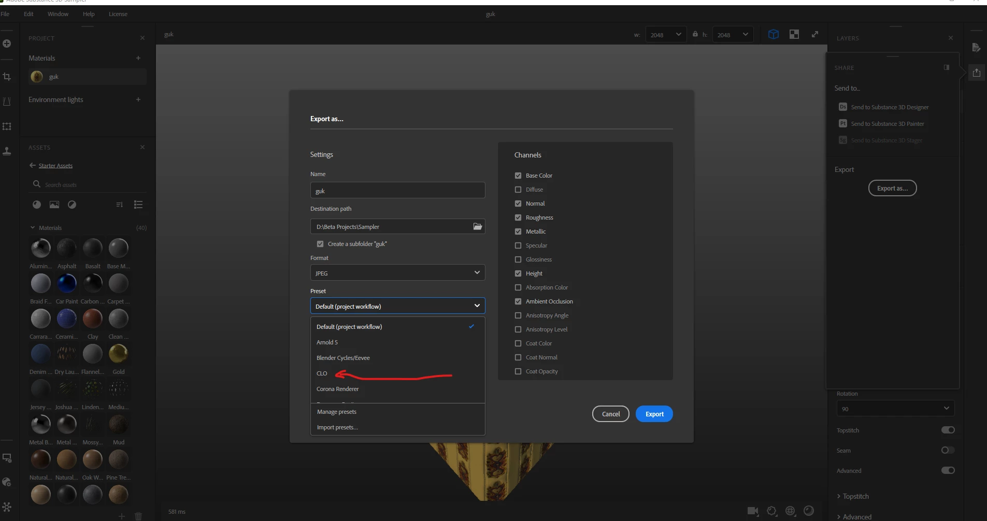Open the Window menu

(58, 14)
